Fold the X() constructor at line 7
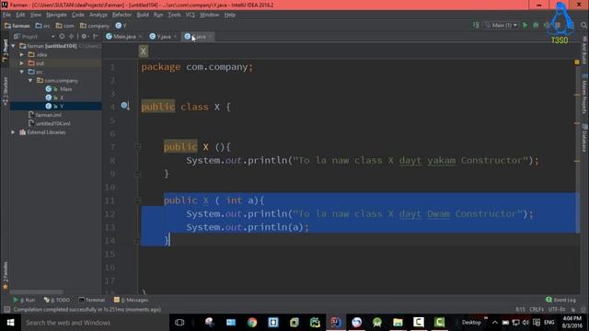Viewport: 589px width, 331px height. point(137,147)
